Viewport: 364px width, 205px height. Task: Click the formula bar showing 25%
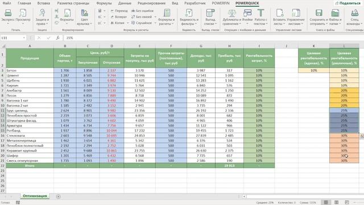pyautogui.click(x=214, y=38)
